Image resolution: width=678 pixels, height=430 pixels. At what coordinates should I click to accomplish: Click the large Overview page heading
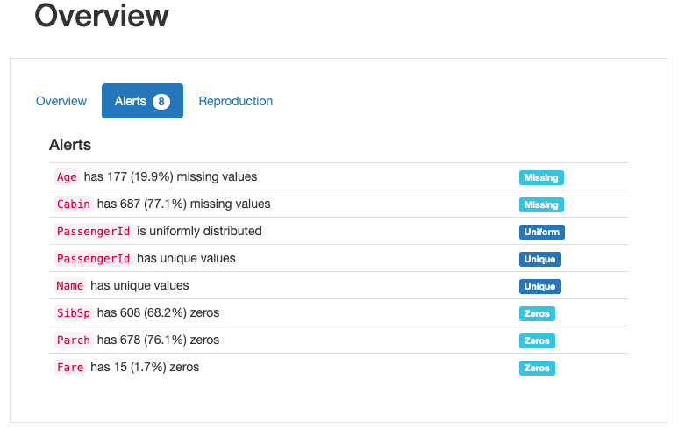(x=102, y=16)
